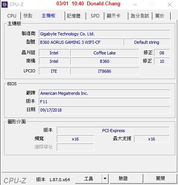Click the empty 邊際尋址 field

tap(75, 147)
